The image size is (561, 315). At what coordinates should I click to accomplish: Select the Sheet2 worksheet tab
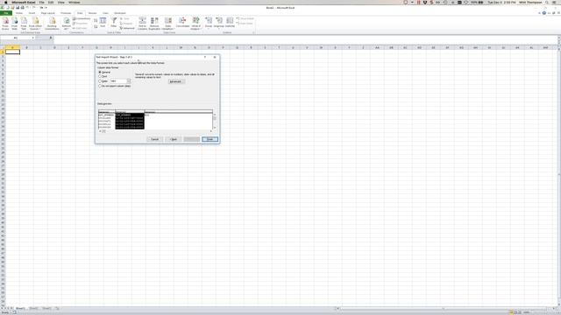click(x=33, y=308)
